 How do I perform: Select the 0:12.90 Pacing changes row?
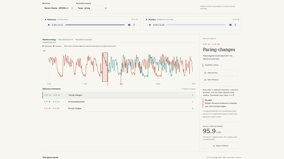click(119, 108)
